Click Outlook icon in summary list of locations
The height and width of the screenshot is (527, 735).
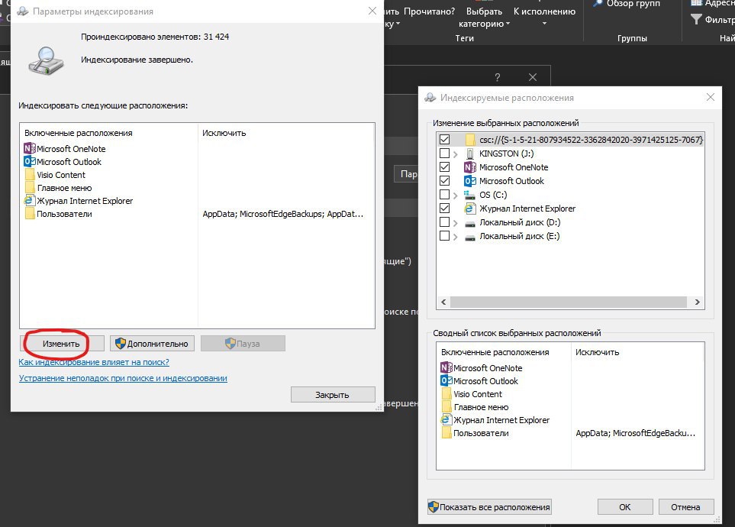click(x=446, y=380)
